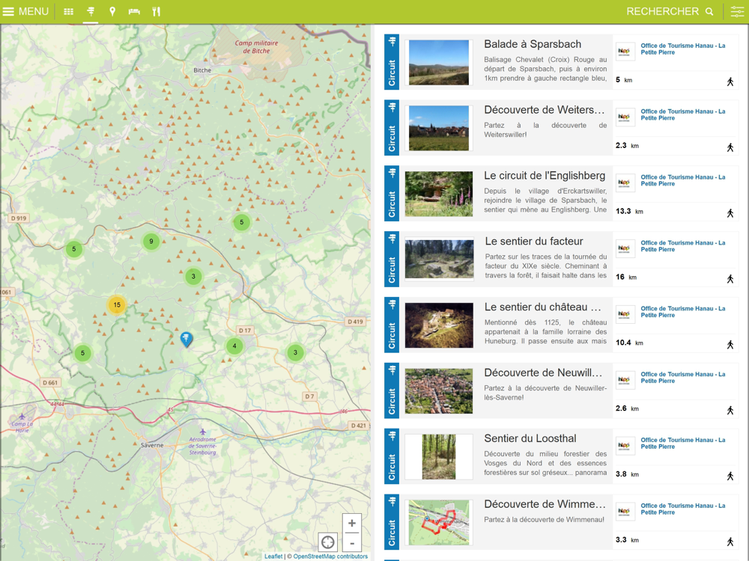Zoom out on the map
The width and height of the screenshot is (749, 561).
351,542
